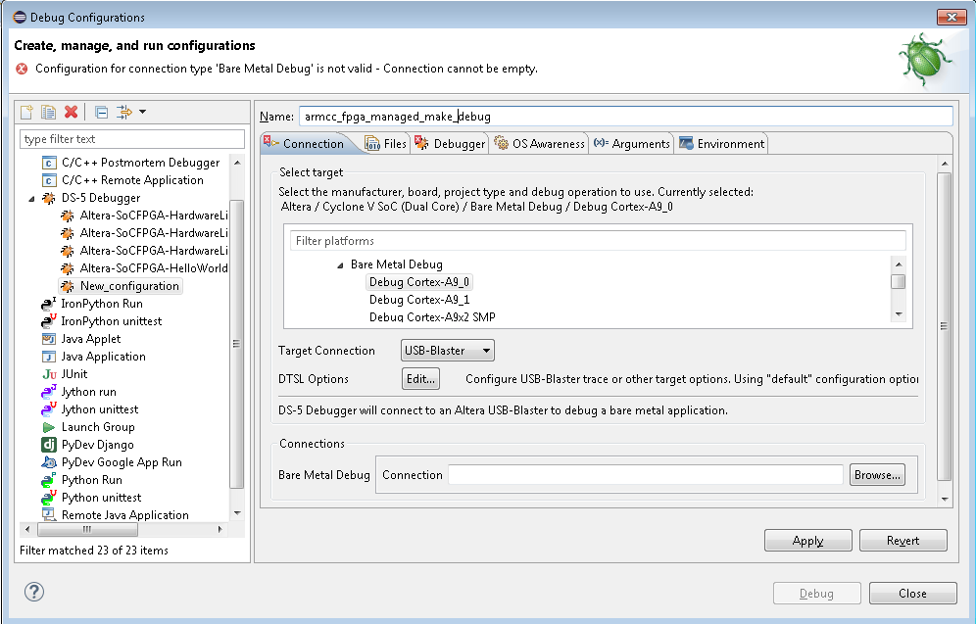Image resolution: width=976 pixels, height=624 pixels.
Task: Click the Browse button
Action: point(877,475)
